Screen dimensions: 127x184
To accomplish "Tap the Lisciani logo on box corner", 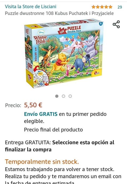I will [97, 73].
